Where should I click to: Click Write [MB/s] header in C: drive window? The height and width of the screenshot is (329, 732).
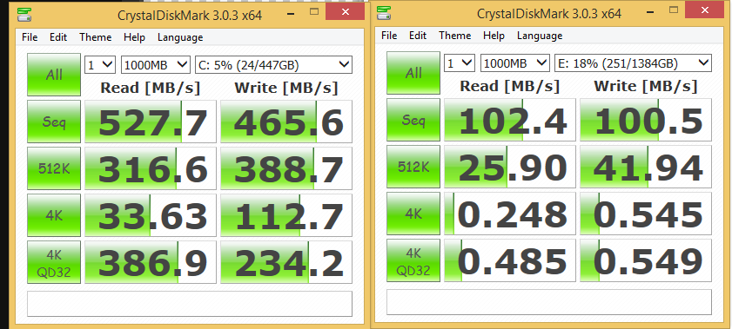pyautogui.click(x=286, y=88)
